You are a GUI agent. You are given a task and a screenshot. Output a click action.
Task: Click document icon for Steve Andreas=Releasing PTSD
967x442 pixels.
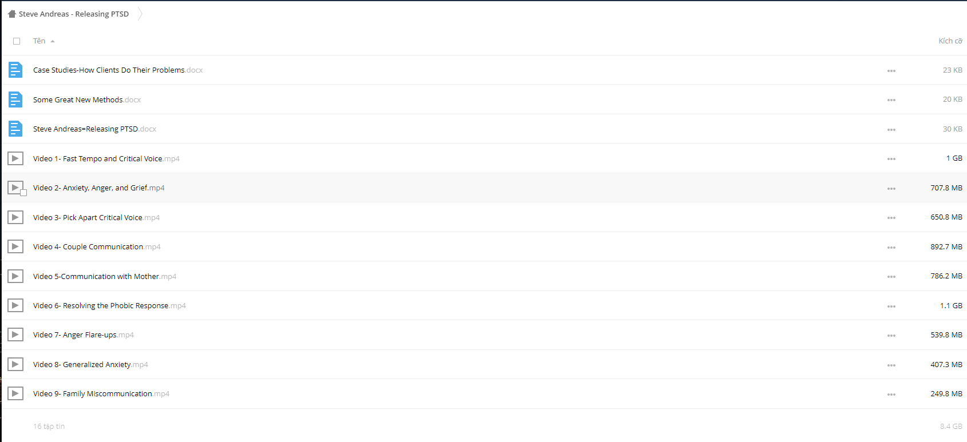15,129
